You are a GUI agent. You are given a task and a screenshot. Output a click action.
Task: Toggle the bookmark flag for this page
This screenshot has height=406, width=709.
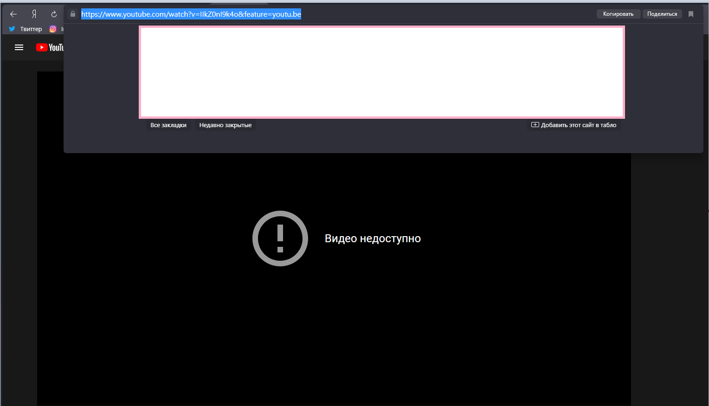[x=690, y=14]
